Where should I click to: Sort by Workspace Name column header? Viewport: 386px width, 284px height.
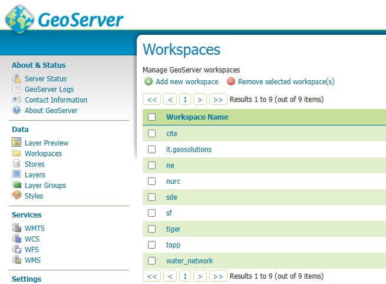(x=197, y=117)
